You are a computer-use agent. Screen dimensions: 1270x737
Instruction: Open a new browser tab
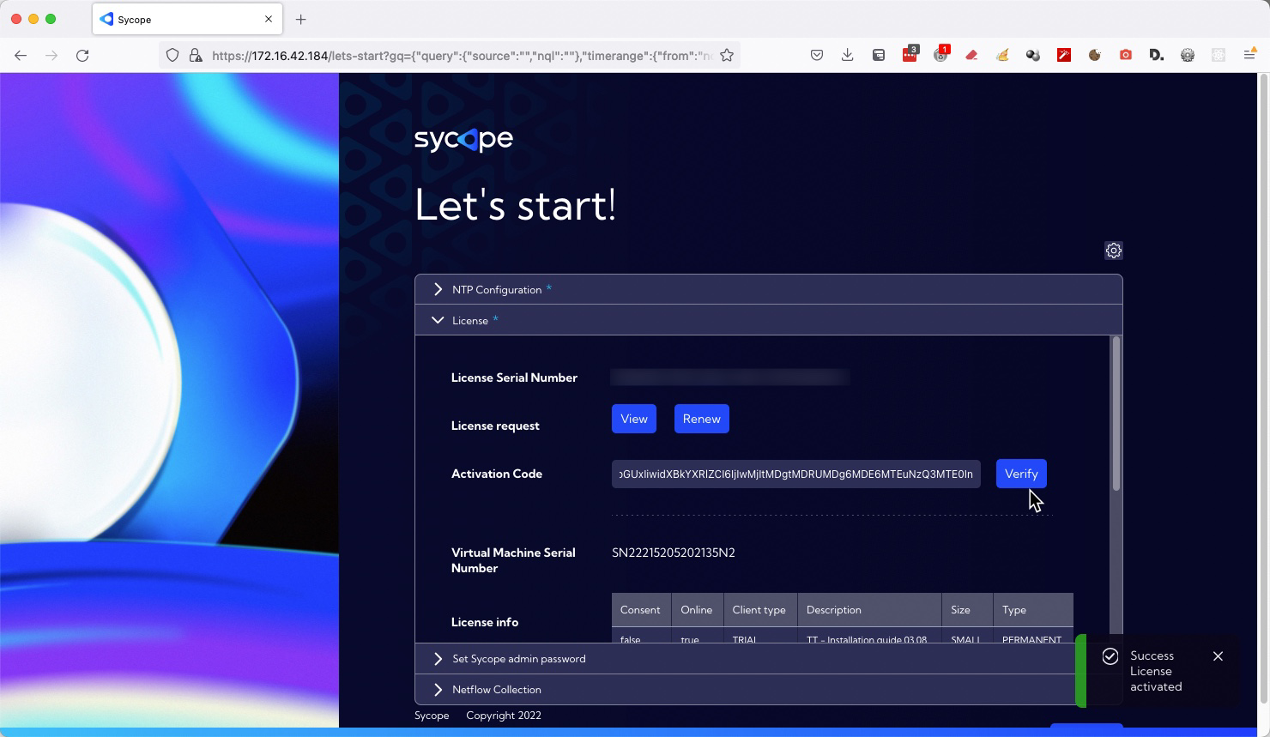[301, 19]
